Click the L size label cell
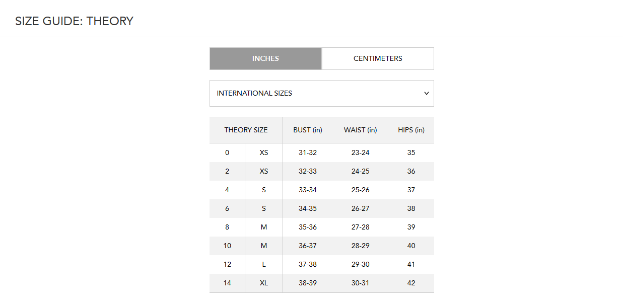 264,264
